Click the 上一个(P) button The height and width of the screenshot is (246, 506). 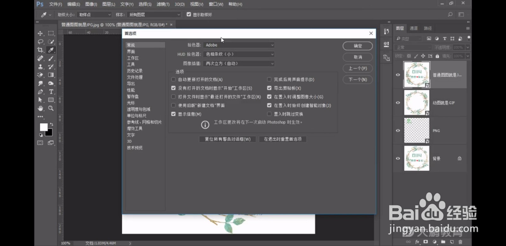358,68
